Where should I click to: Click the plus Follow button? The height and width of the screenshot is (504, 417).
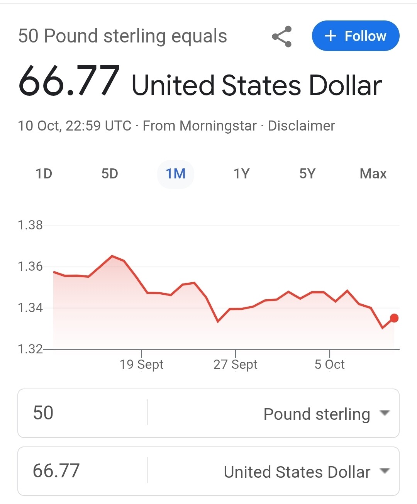pyautogui.click(x=356, y=36)
